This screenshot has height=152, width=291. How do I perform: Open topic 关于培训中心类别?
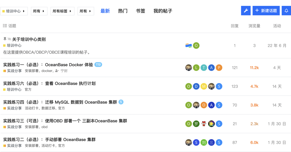29,39
